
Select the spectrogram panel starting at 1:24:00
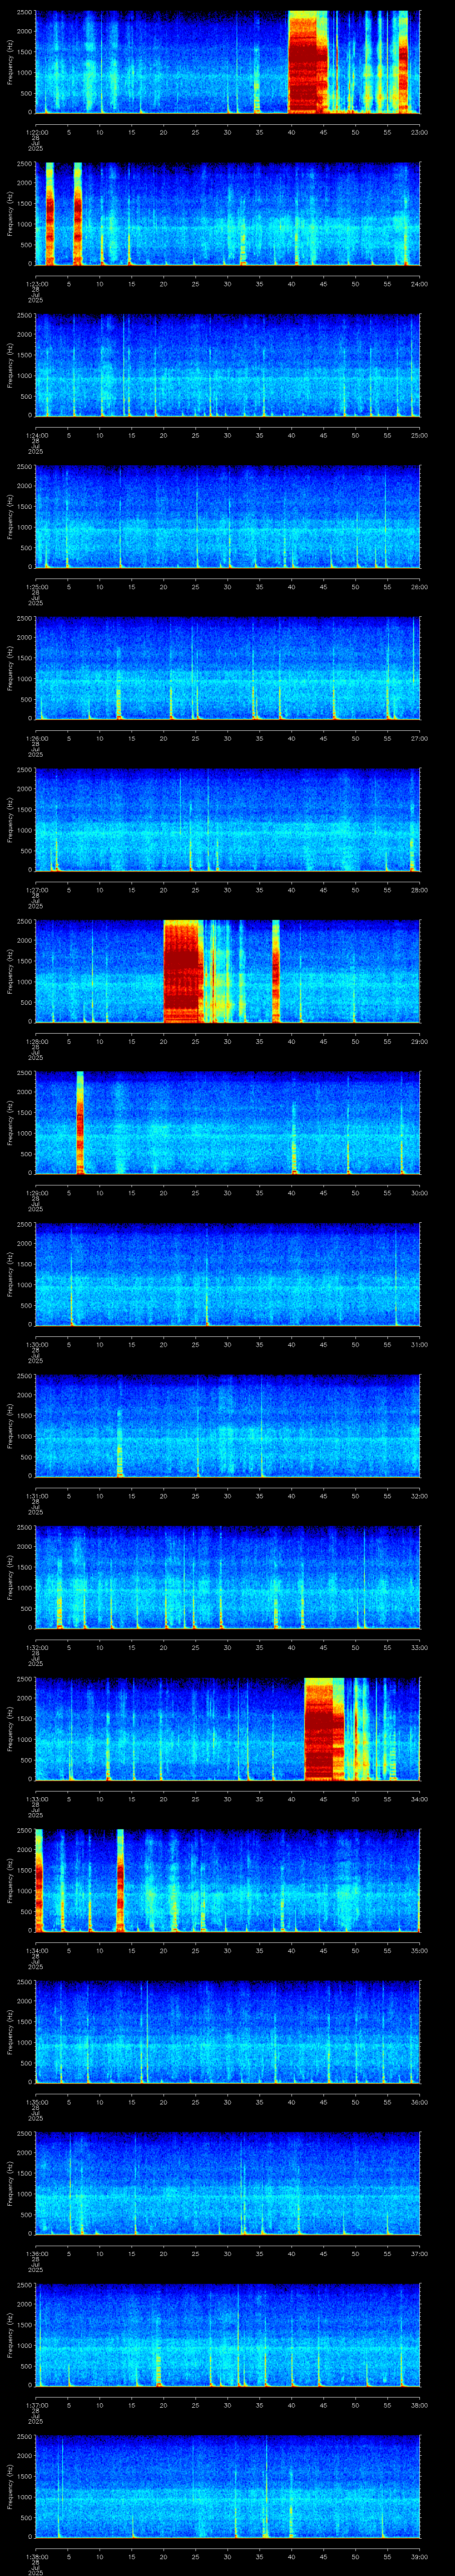pos(227,365)
